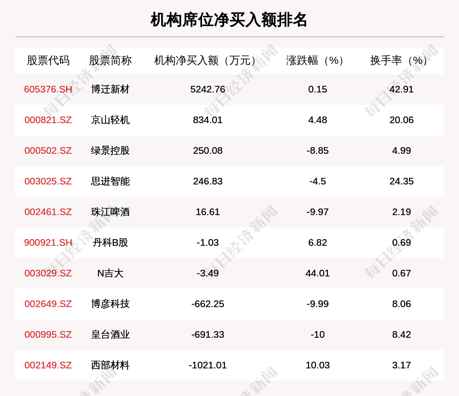The height and width of the screenshot is (396, 459).
Task: Select stock name 丹科B股
Action: pyautogui.click(x=110, y=243)
